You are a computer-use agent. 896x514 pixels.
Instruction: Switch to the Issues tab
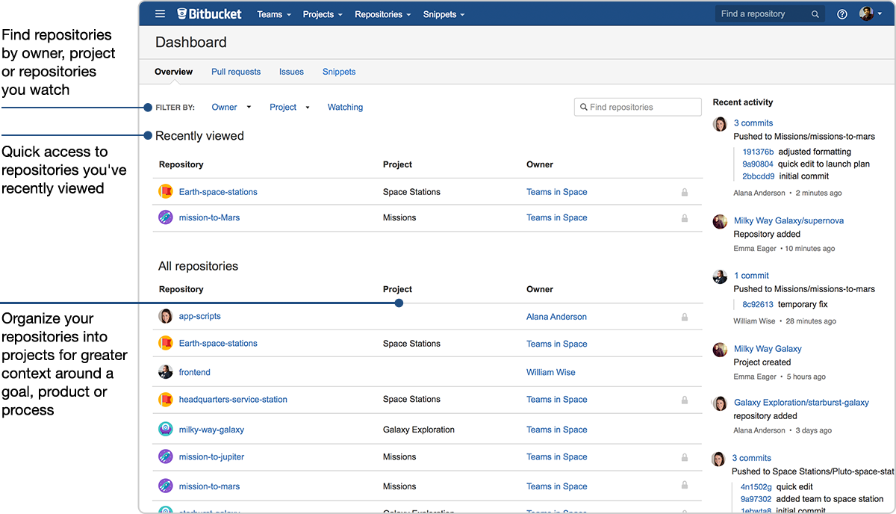point(291,72)
